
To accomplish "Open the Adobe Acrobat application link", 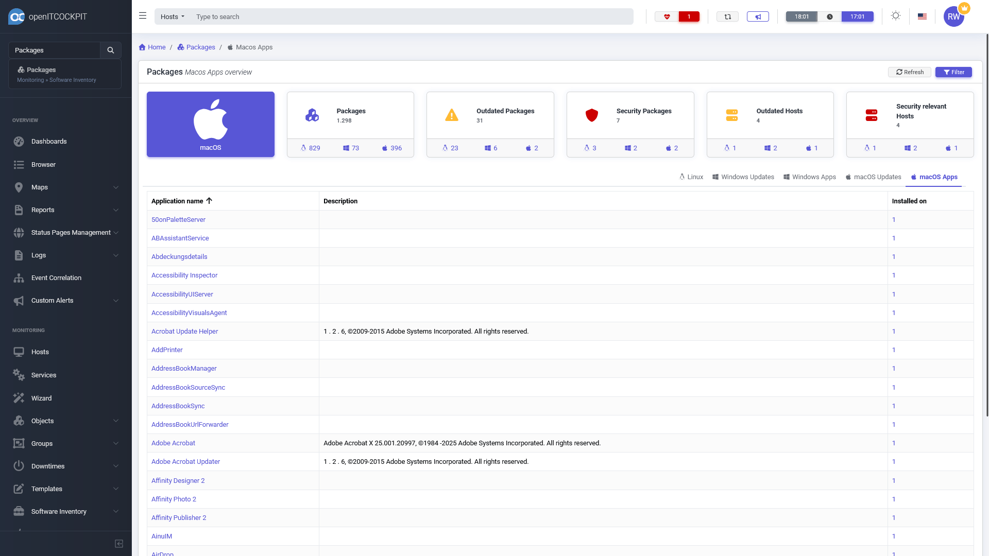I will click(x=173, y=443).
